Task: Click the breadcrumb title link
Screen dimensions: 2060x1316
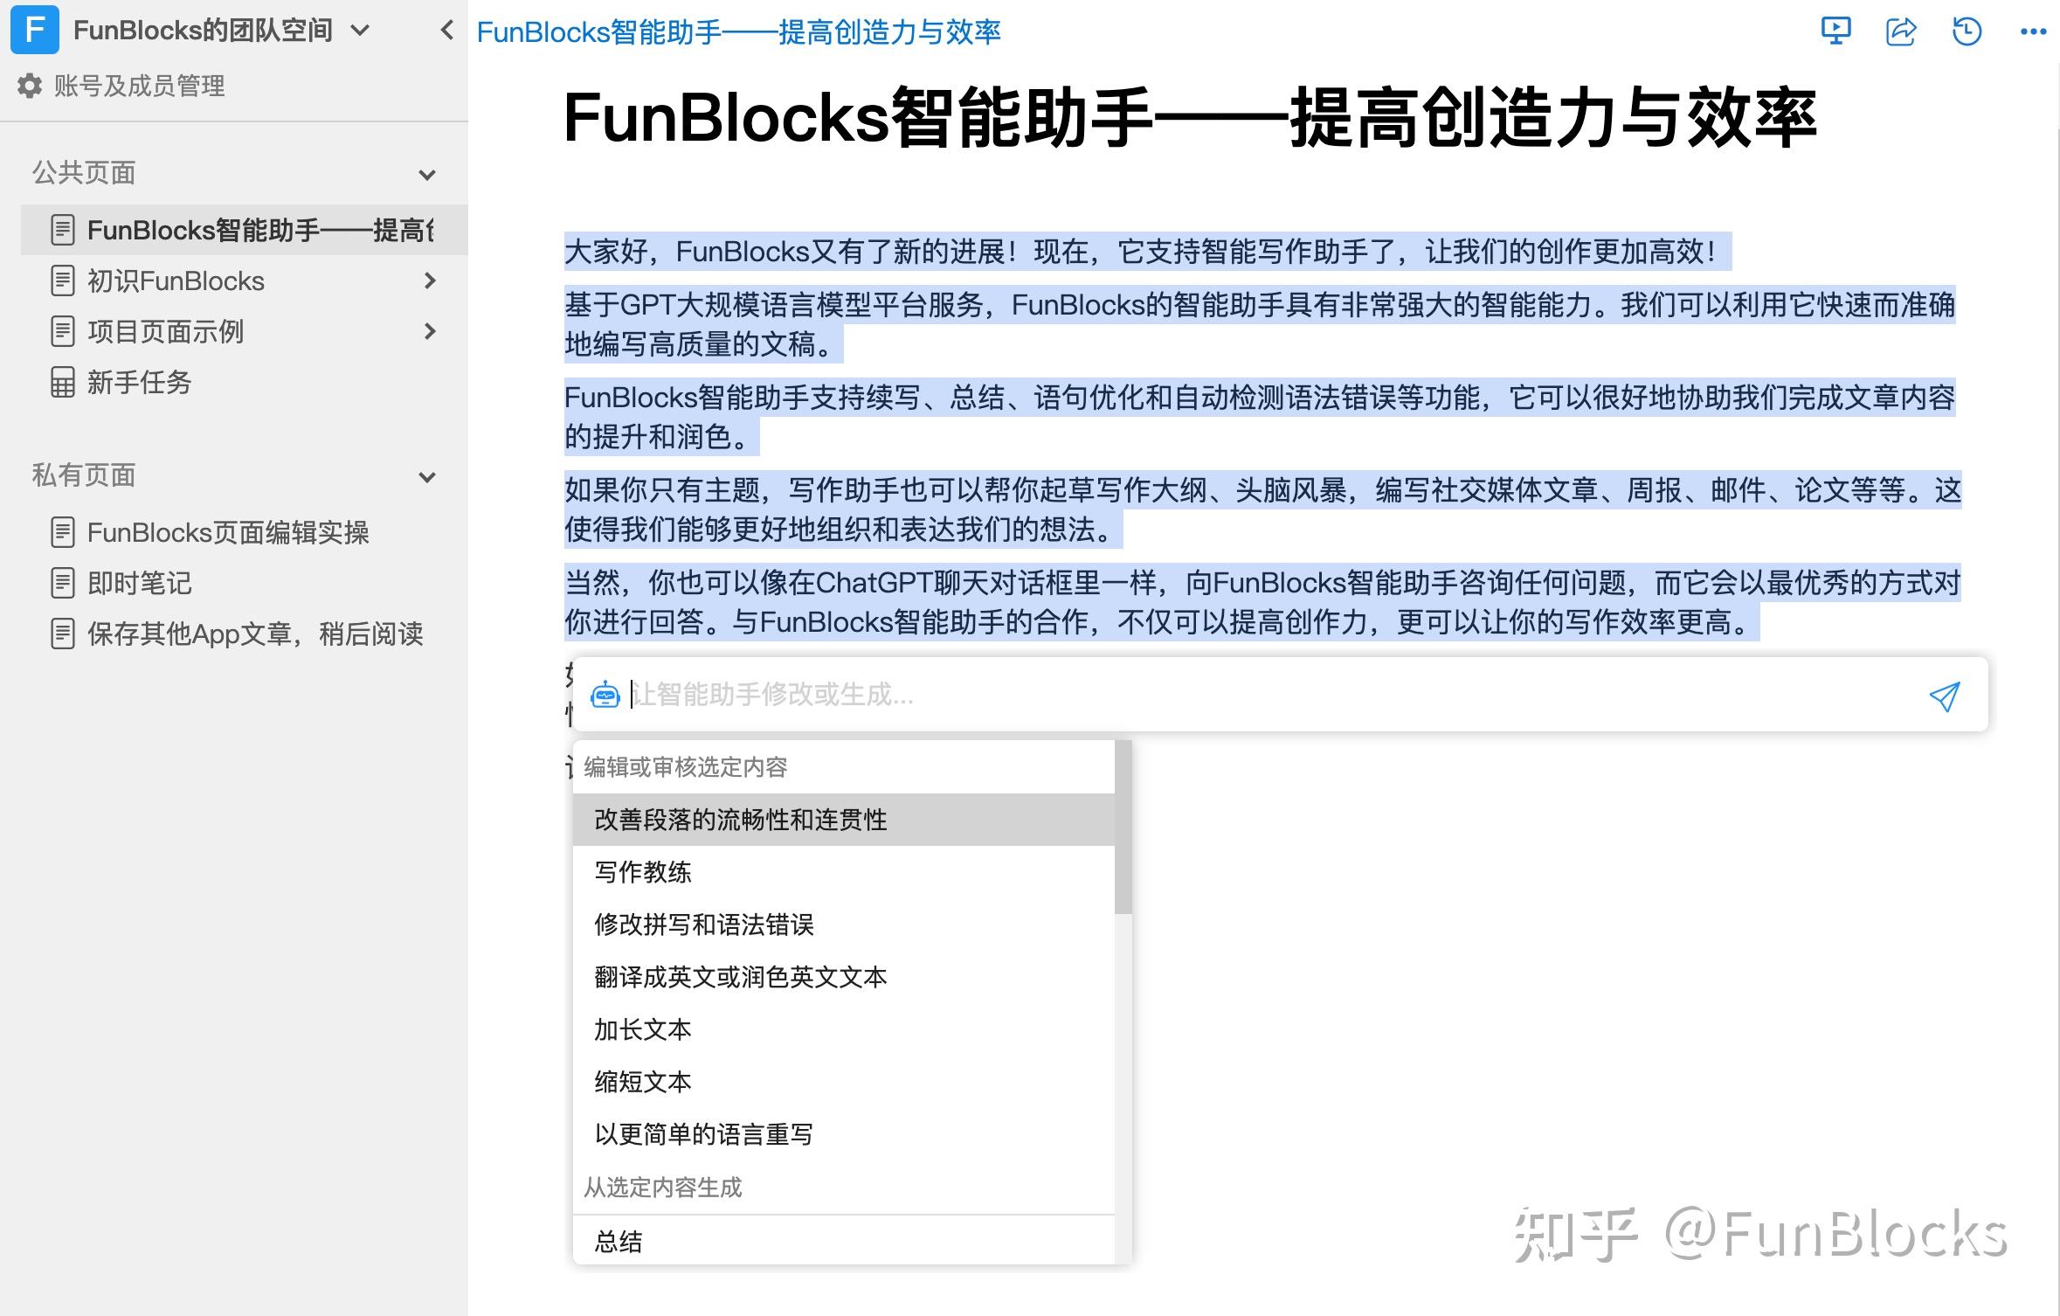Action: [x=739, y=31]
